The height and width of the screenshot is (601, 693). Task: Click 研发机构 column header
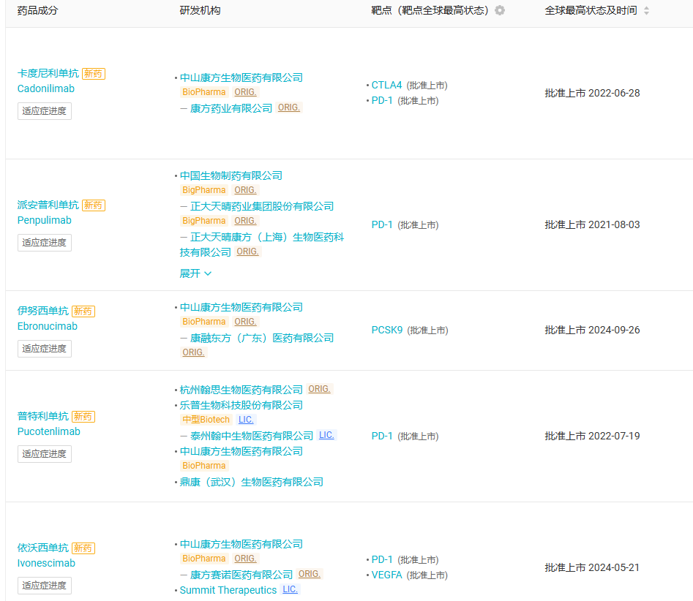coord(201,10)
